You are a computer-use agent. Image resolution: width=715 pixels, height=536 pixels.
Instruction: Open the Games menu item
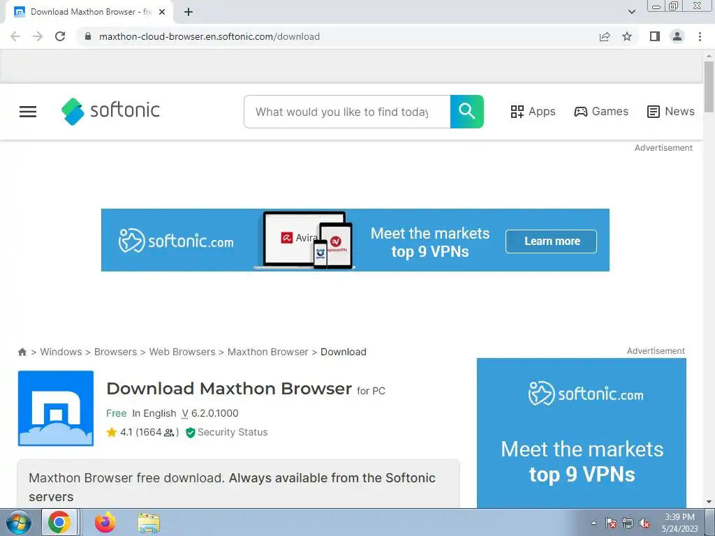coord(601,112)
